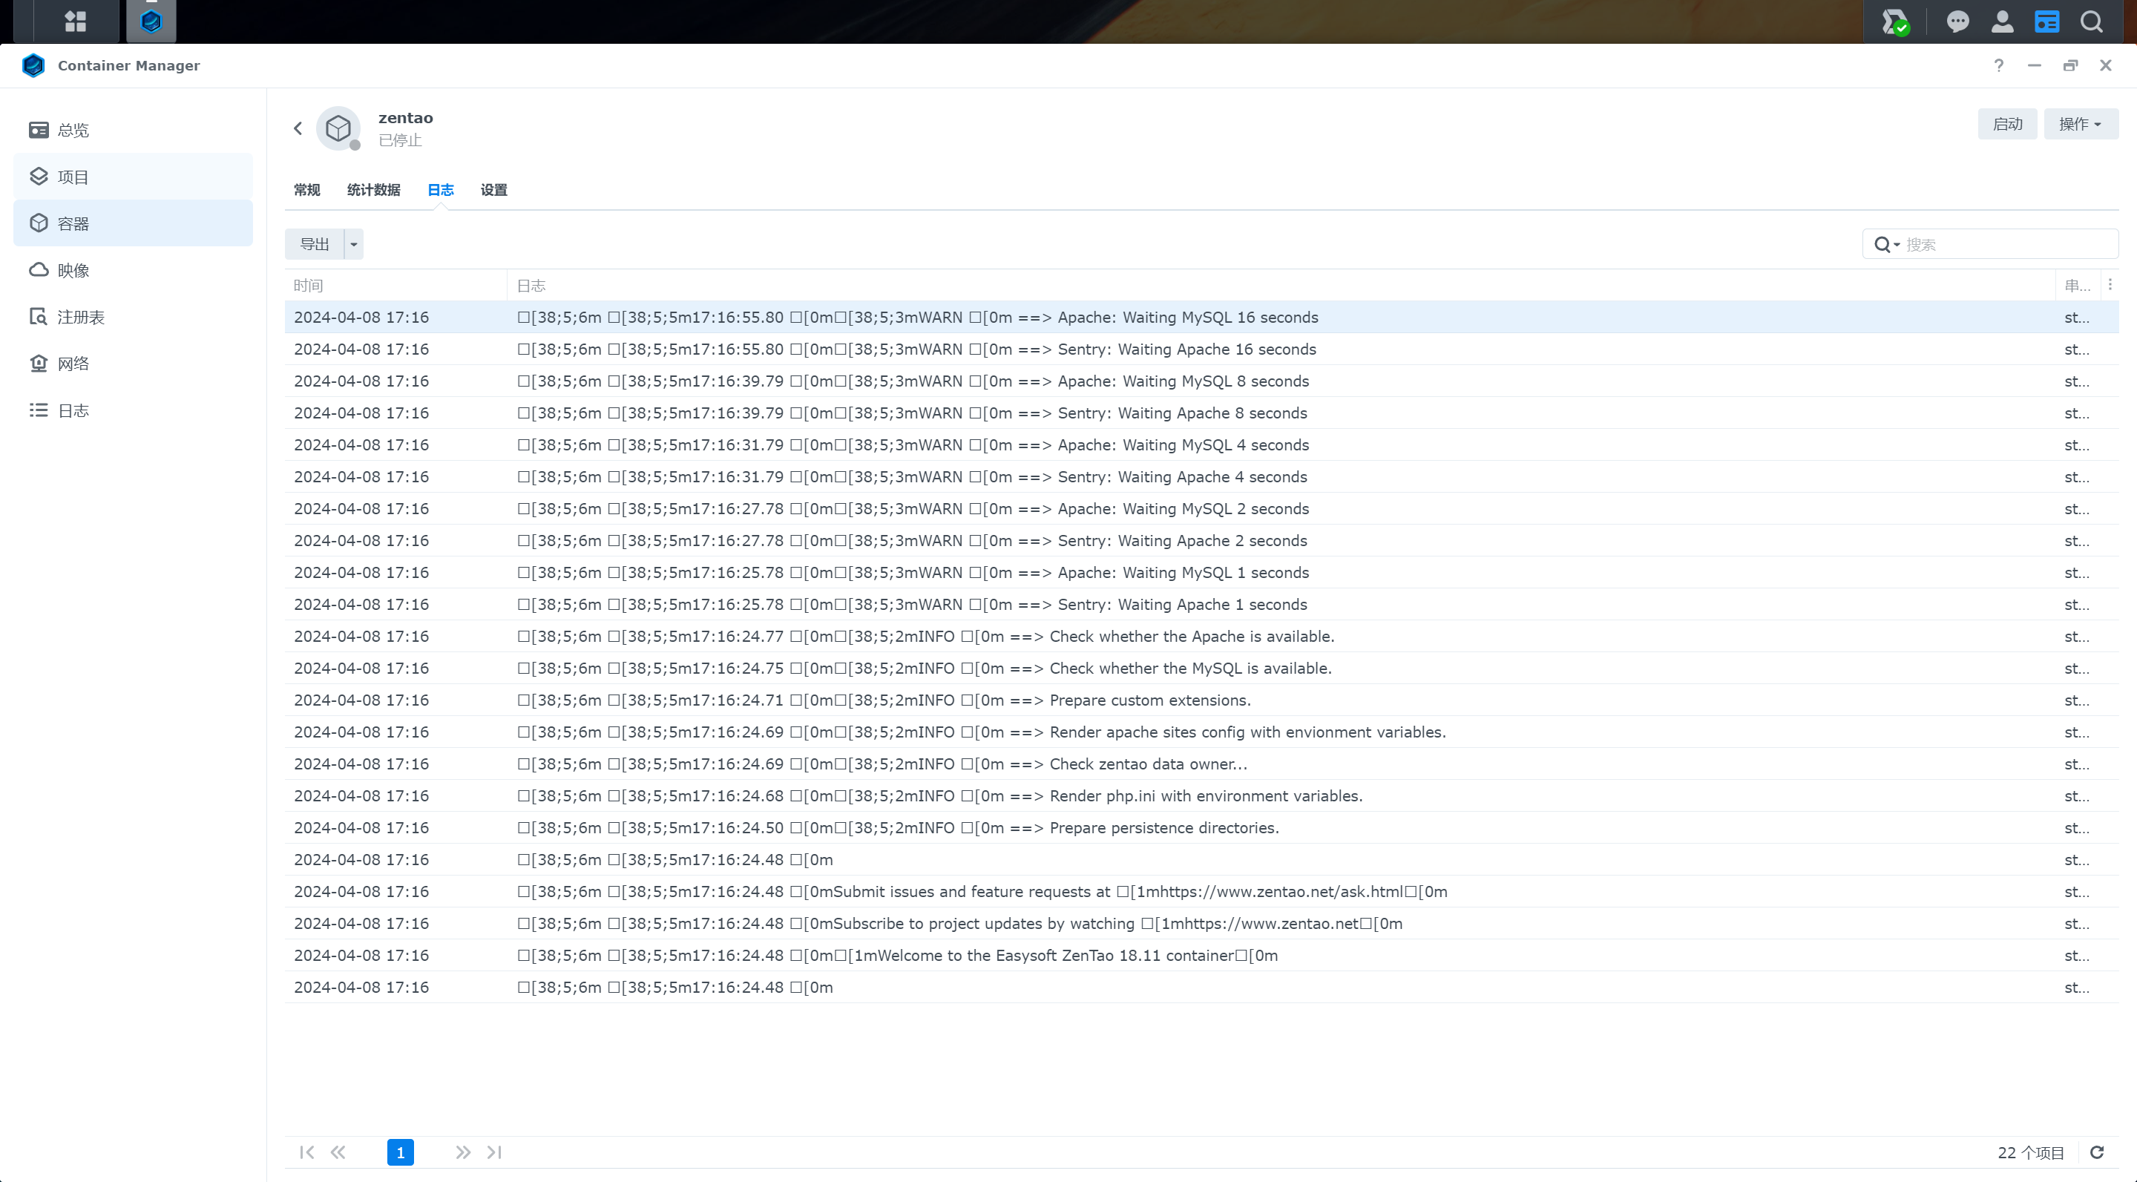
Task: Expand the 操作 actions dropdown
Action: [2080, 125]
